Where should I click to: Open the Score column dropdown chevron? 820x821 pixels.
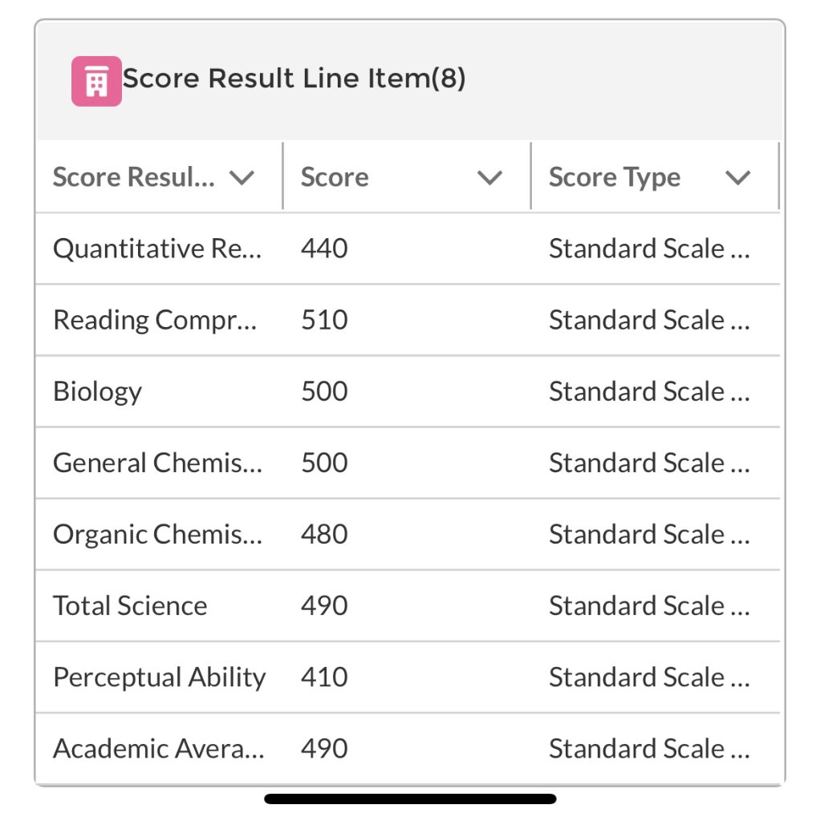coord(490,177)
